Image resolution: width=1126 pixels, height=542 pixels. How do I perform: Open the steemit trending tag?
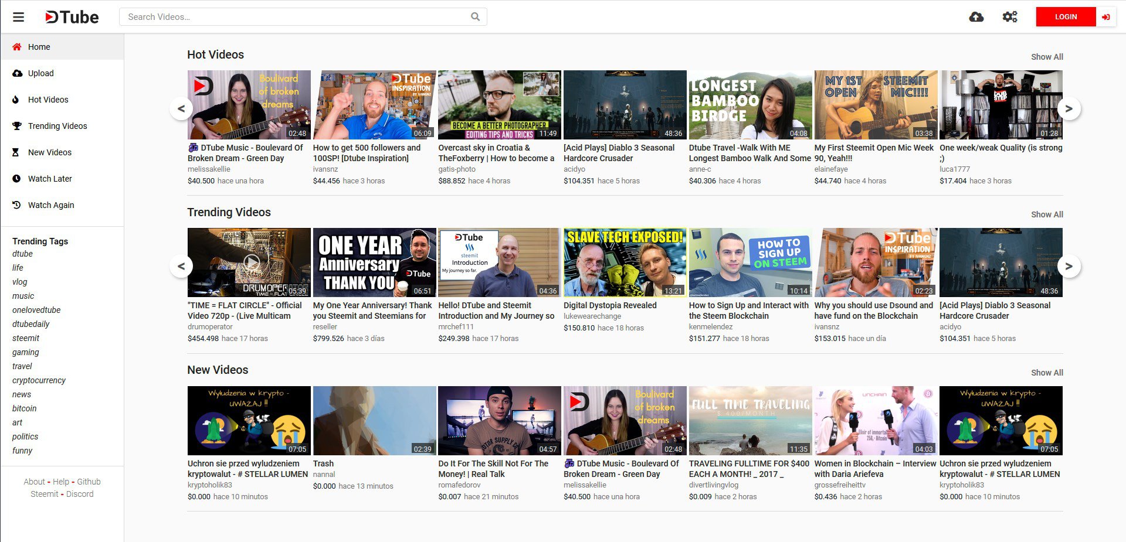click(x=26, y=338)
